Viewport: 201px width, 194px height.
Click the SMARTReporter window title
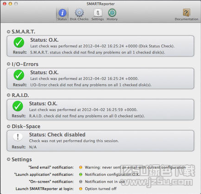(x=100, y=4)
